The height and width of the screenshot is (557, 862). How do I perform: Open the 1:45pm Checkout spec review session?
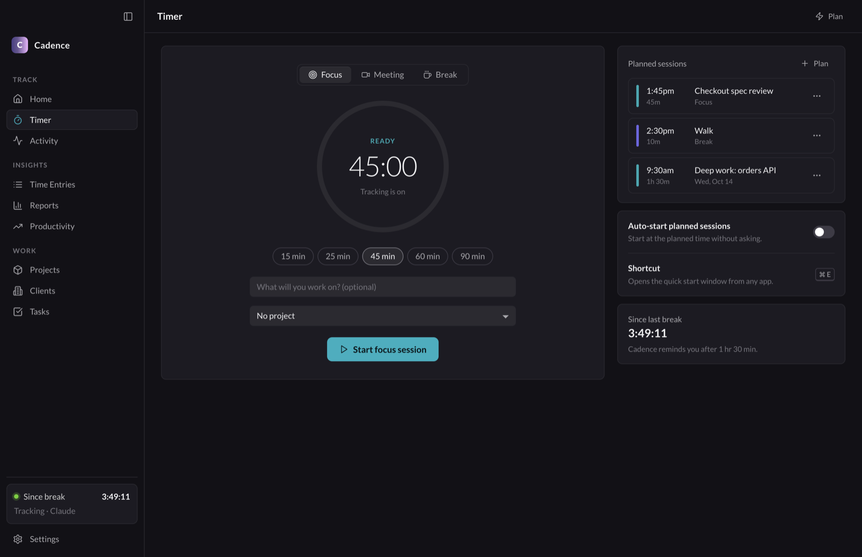731,96
